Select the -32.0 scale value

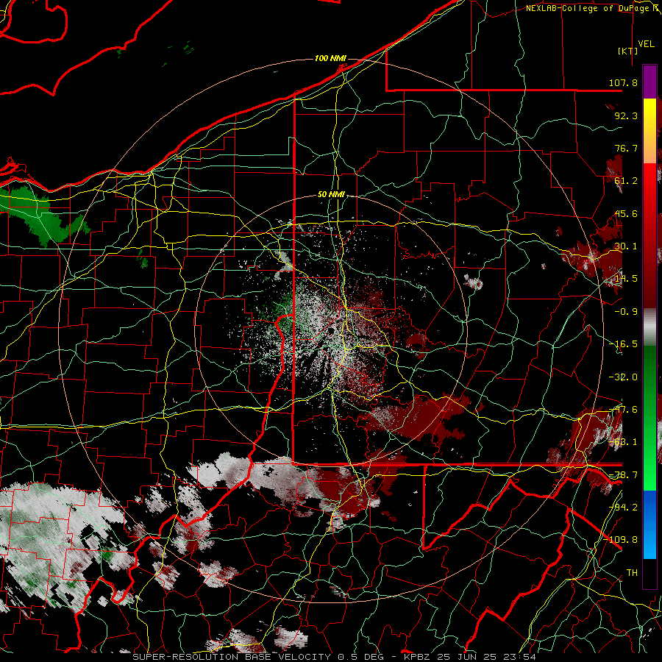pos(623,377)
